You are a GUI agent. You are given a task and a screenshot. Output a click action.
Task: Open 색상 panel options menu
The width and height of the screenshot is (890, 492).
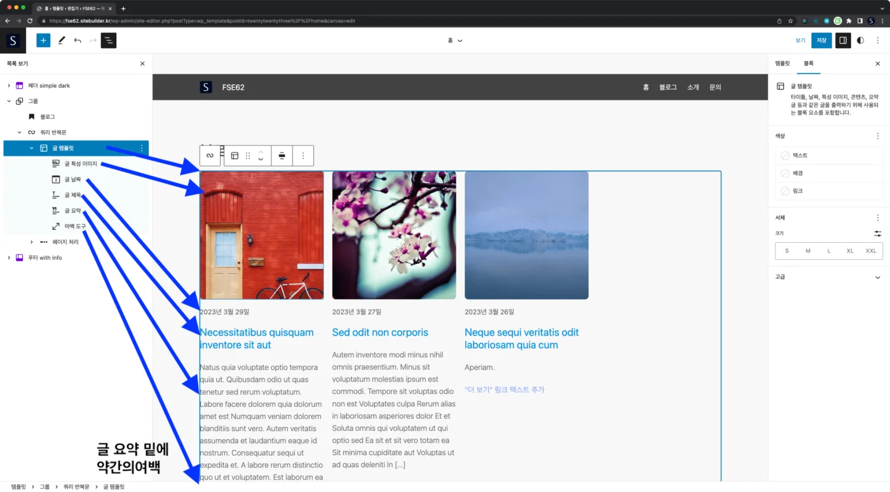878,136
